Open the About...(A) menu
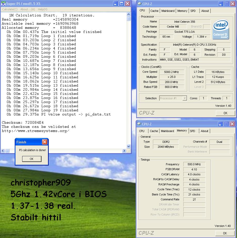Viewport: 237px width, 238px height. pyautogui.click(x=28, y=9)
